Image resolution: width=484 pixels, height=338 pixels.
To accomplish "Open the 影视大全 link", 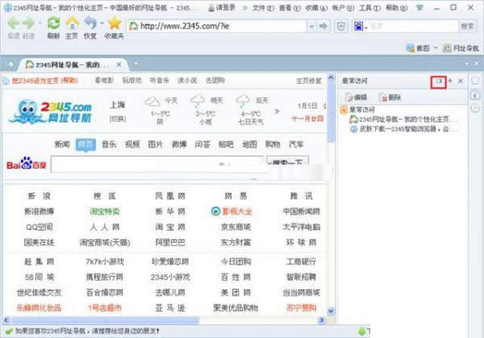I will tap(237, 211).
